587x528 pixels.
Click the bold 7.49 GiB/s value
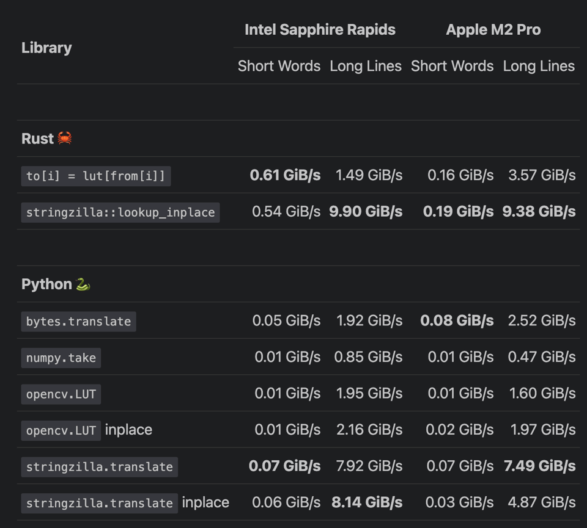pos(539,466)
